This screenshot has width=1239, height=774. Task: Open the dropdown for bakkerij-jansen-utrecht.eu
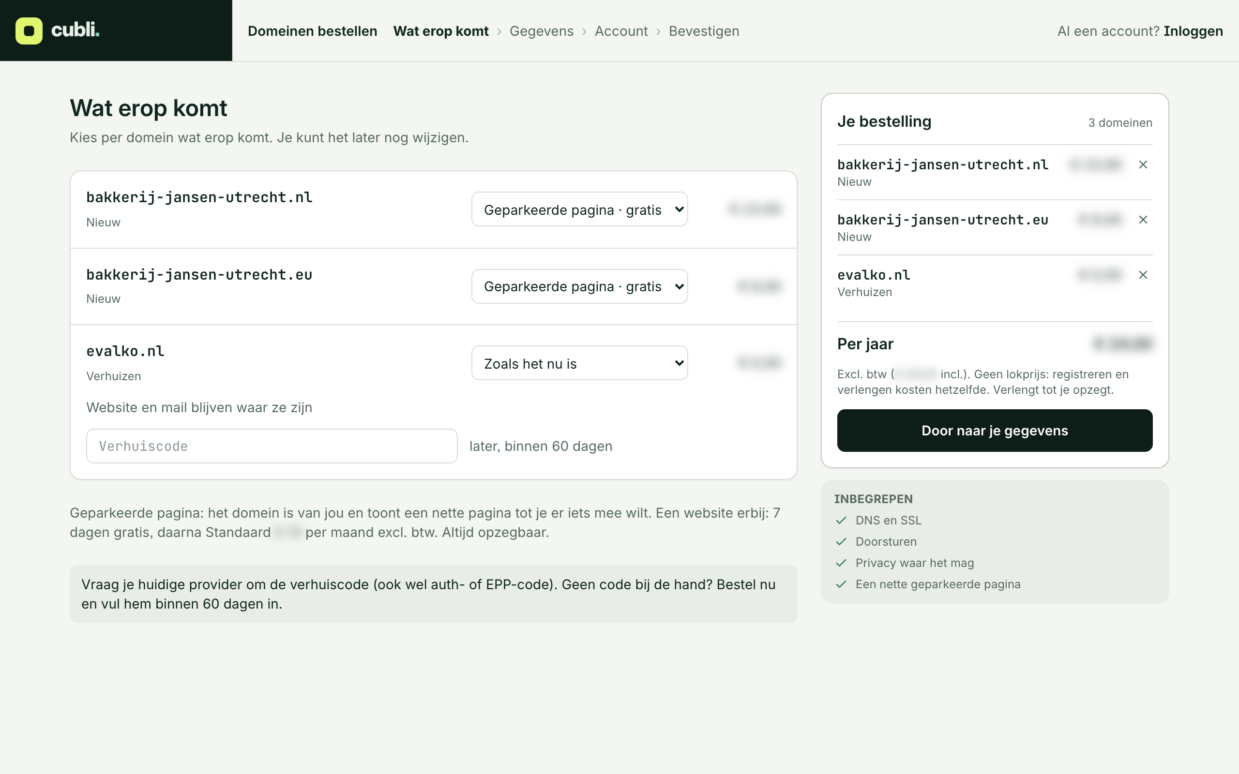[x=579, y=286]
